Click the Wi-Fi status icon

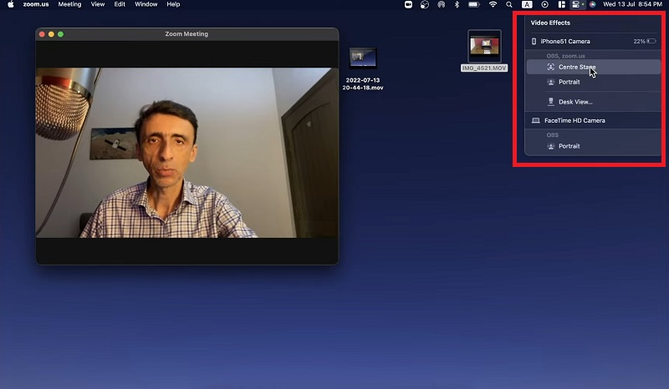pyautogui.click(x=493, y=4)
